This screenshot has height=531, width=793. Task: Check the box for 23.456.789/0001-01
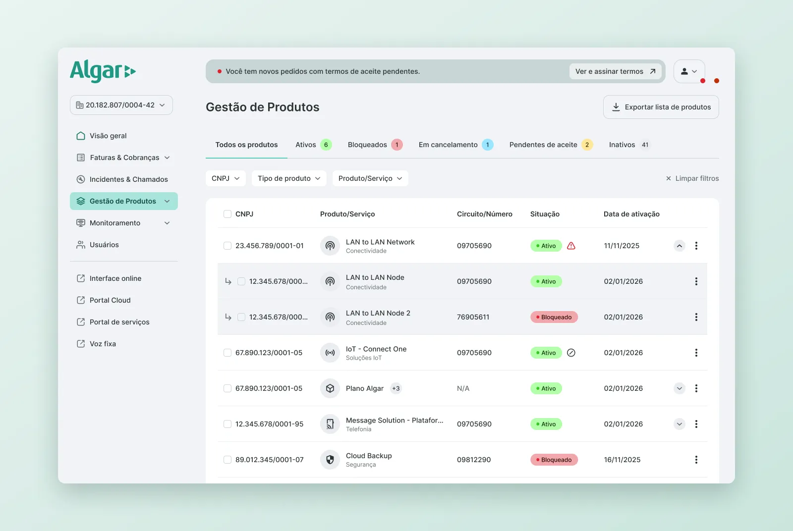[x=227, y=246]
